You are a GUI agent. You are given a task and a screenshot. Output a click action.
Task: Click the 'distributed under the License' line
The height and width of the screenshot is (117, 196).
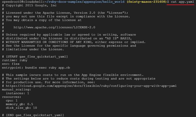[x=67, y=38]
